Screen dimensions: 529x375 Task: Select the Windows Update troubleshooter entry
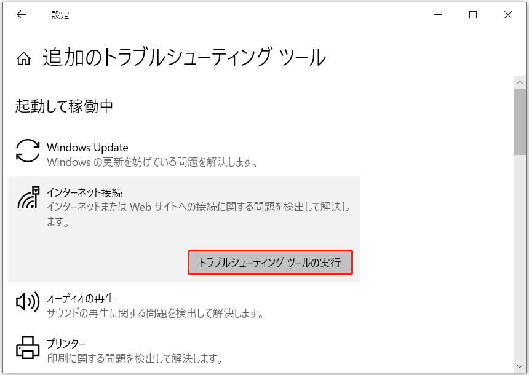87,148
